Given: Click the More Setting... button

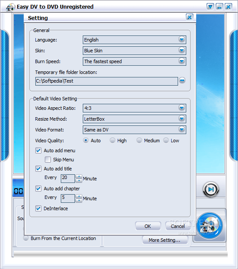Looking at the screenshot, I should (x=165, y=240).
